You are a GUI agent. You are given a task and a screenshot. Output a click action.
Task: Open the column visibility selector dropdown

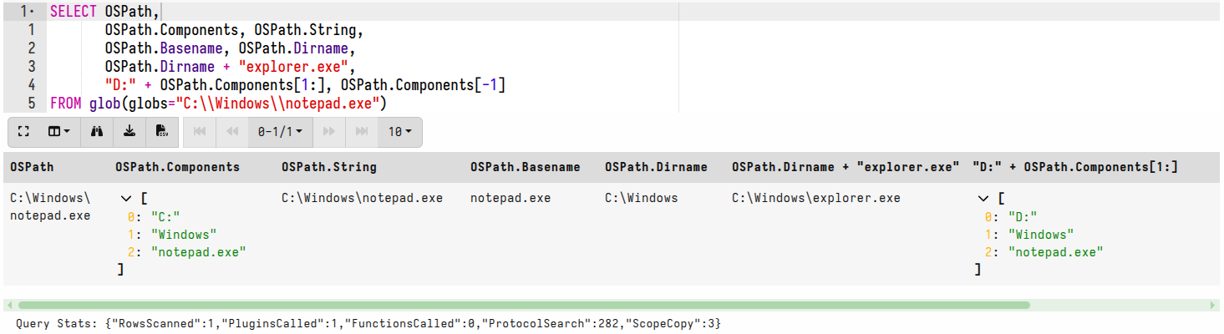pyautogui.click(x=58, y=132)
